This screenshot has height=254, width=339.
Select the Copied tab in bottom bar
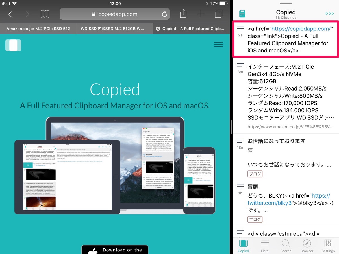(243, 246)
